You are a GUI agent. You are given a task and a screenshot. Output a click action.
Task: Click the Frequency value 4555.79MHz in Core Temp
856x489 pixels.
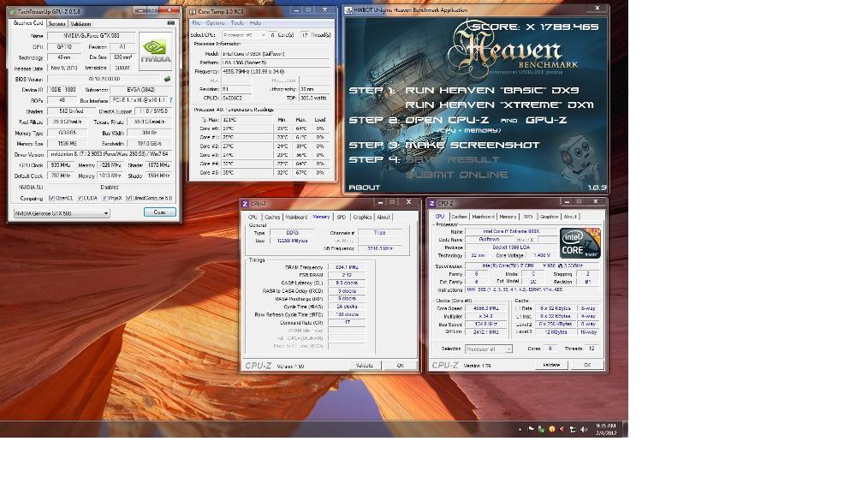[276, 71]
